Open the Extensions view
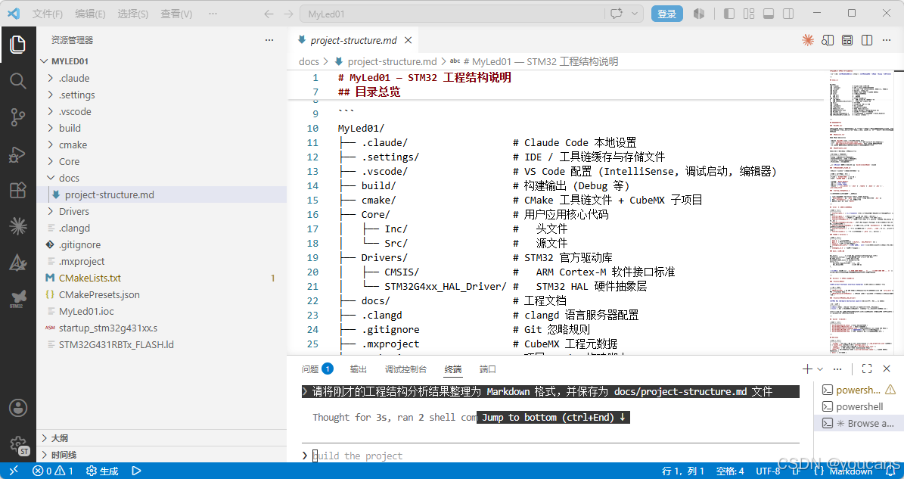 [x=18, y=190]
